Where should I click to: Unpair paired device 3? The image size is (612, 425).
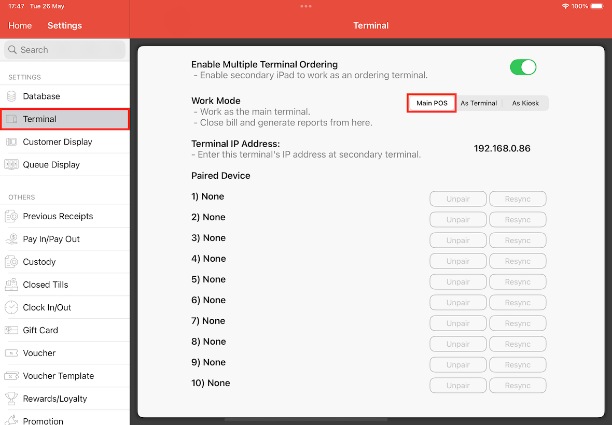pyautogui.click(x=458, y=240)
